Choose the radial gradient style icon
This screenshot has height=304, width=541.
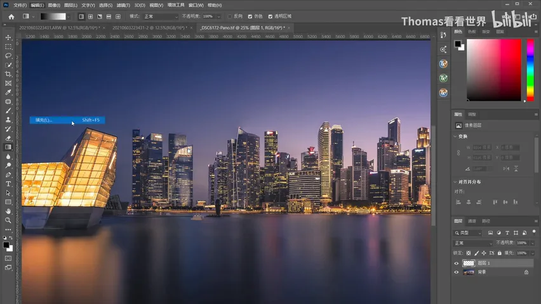(x=90, y=16)
